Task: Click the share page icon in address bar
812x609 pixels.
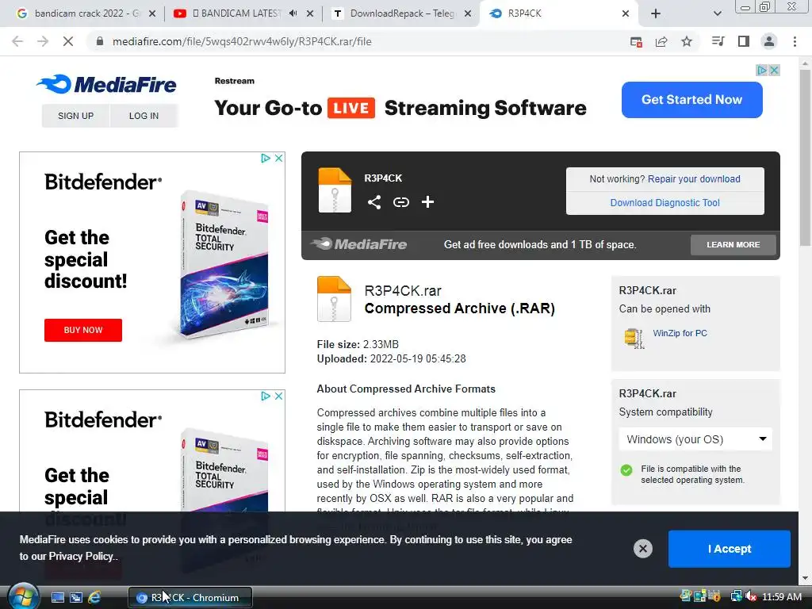Action: tap(661, 42)
